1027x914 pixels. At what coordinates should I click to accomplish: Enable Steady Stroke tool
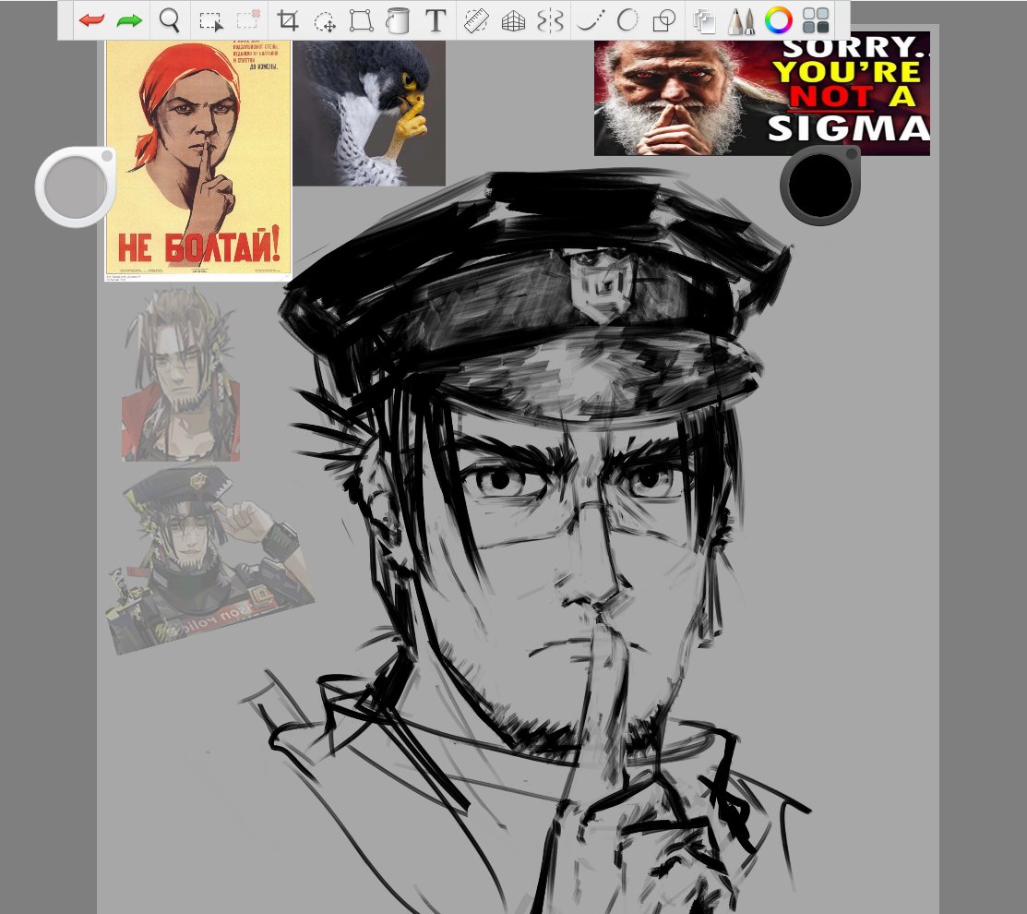point(591,21)
